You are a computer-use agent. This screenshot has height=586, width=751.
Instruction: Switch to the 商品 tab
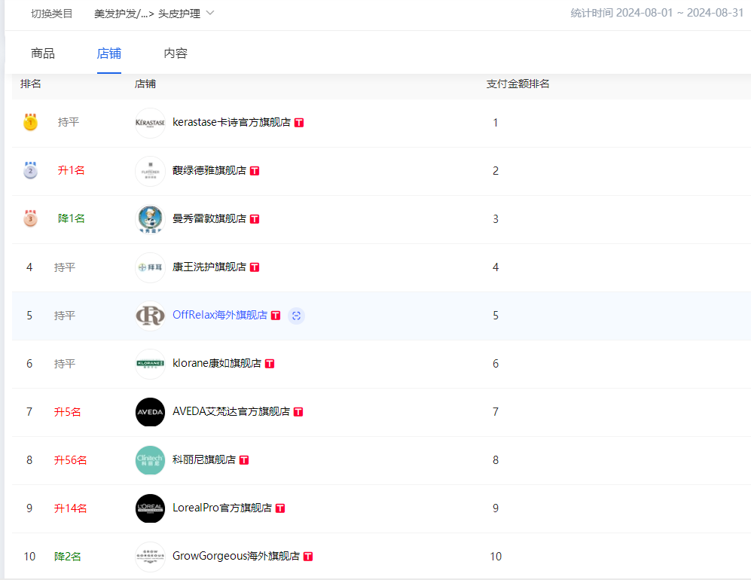coord(43,53)
